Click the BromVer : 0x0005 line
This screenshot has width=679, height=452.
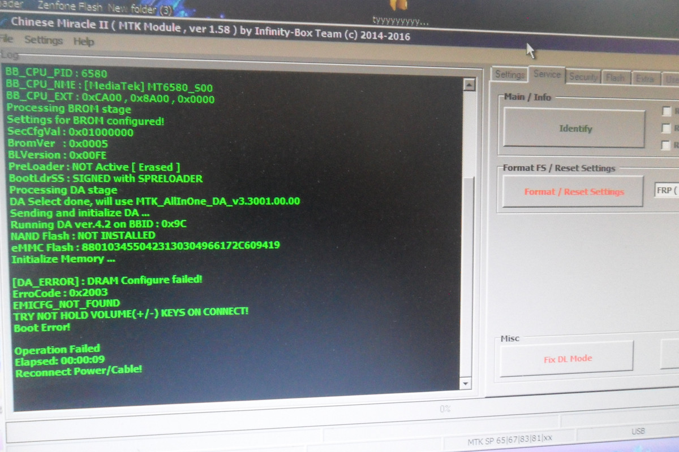(57, 144)
